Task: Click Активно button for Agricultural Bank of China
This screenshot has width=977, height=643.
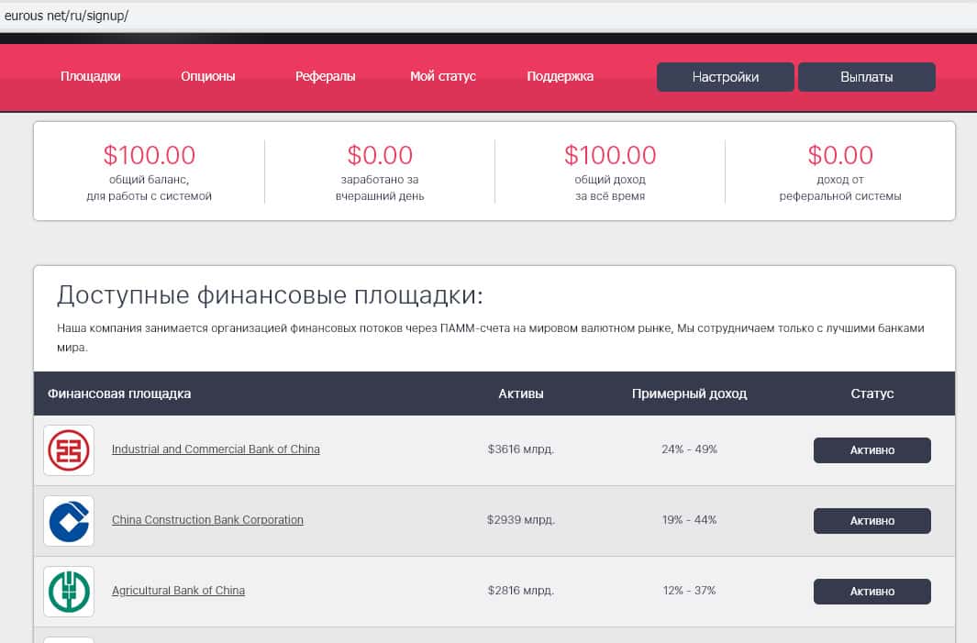Action: pyautogui.click(x=872, y=592)
